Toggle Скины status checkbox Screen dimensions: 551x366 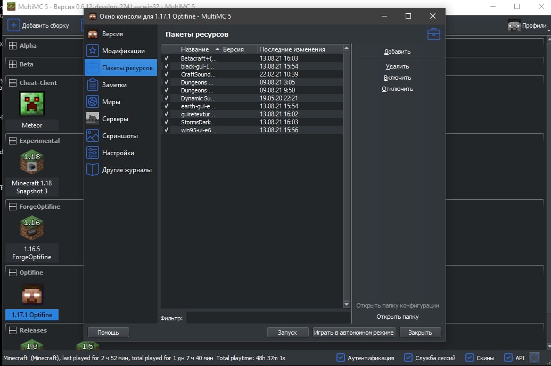click(470, 358)
